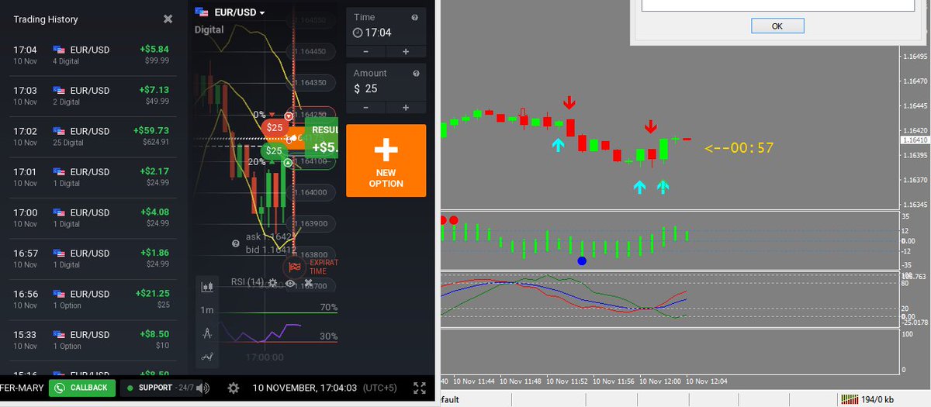
Task: Open the Time help question mark
Action: 414,17
